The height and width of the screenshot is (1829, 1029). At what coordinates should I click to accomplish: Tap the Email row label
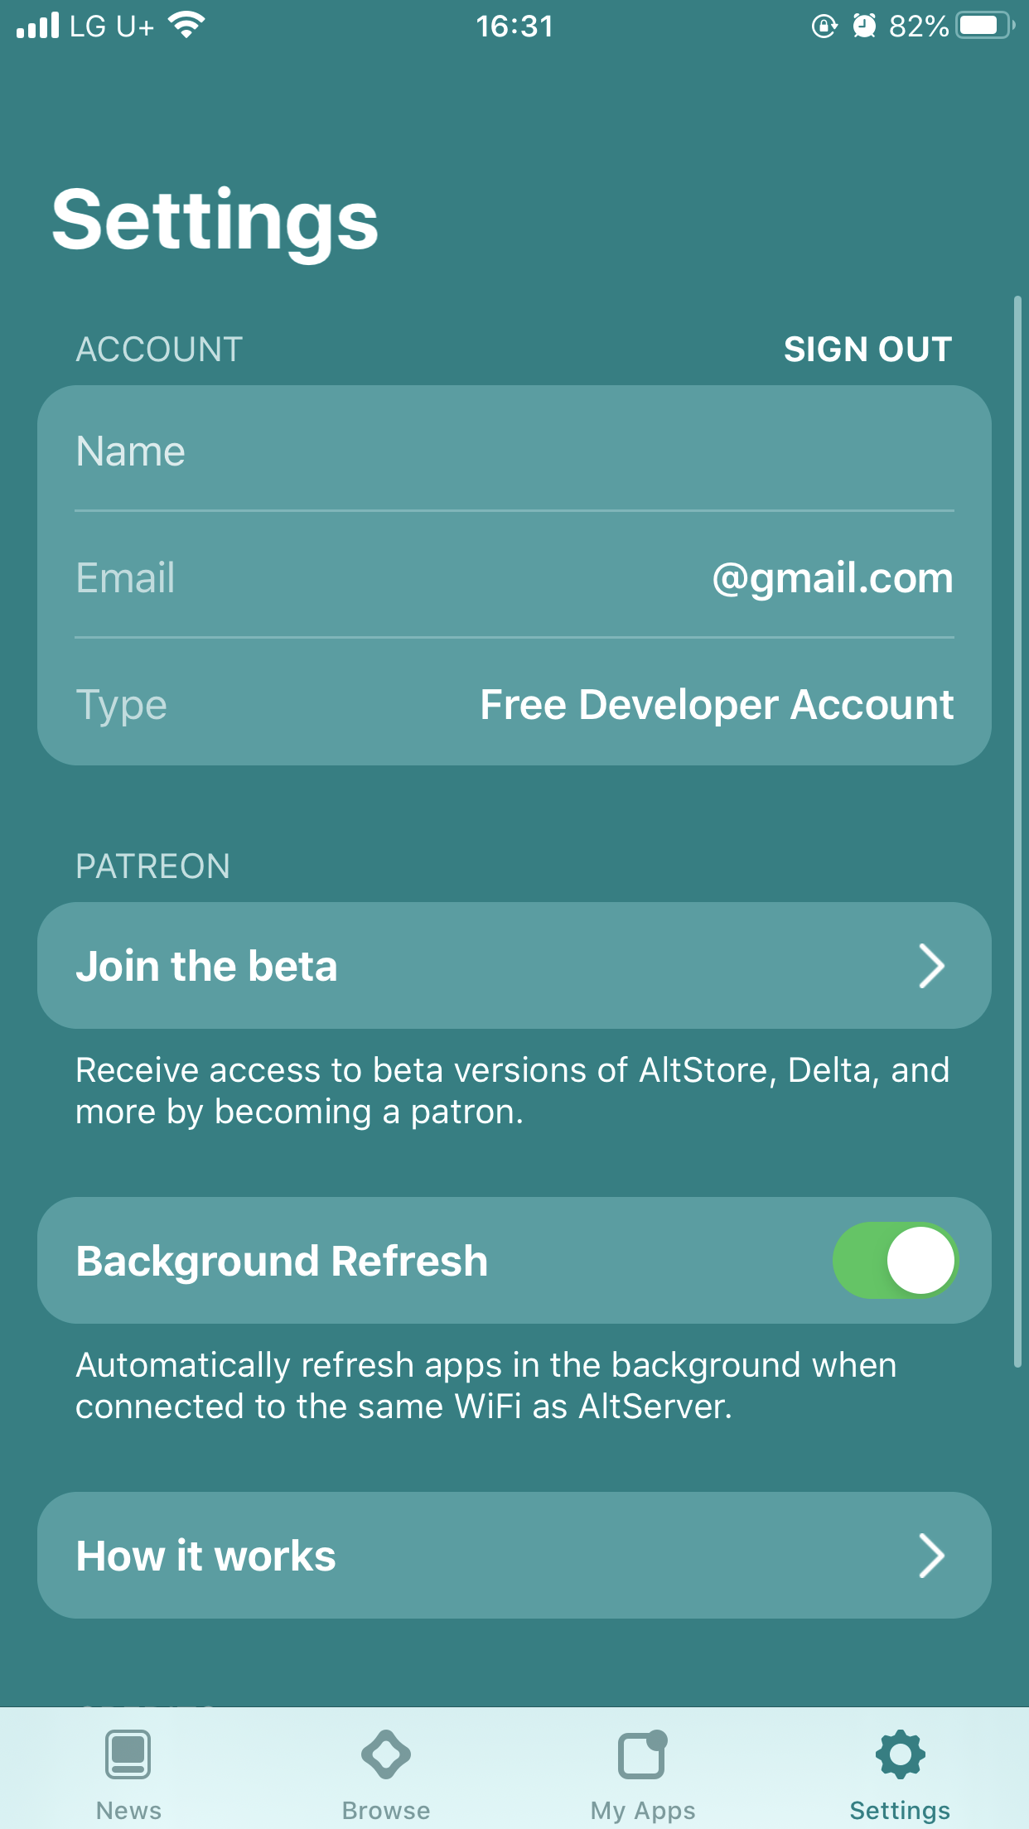pyautogui.click(x=125, y=577)
